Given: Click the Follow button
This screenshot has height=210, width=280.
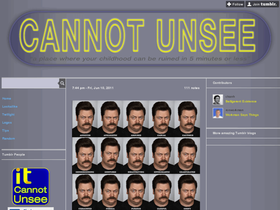Looking at the screenshot, I should tap(235, 4).
